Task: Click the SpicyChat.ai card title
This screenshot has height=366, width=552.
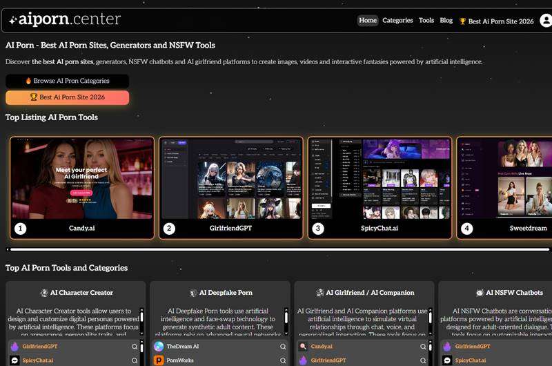Action: (379, 229)
